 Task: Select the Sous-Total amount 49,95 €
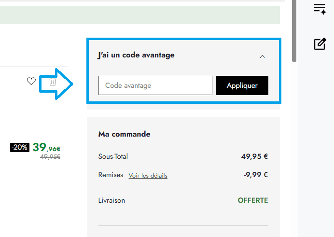point(254,156)
